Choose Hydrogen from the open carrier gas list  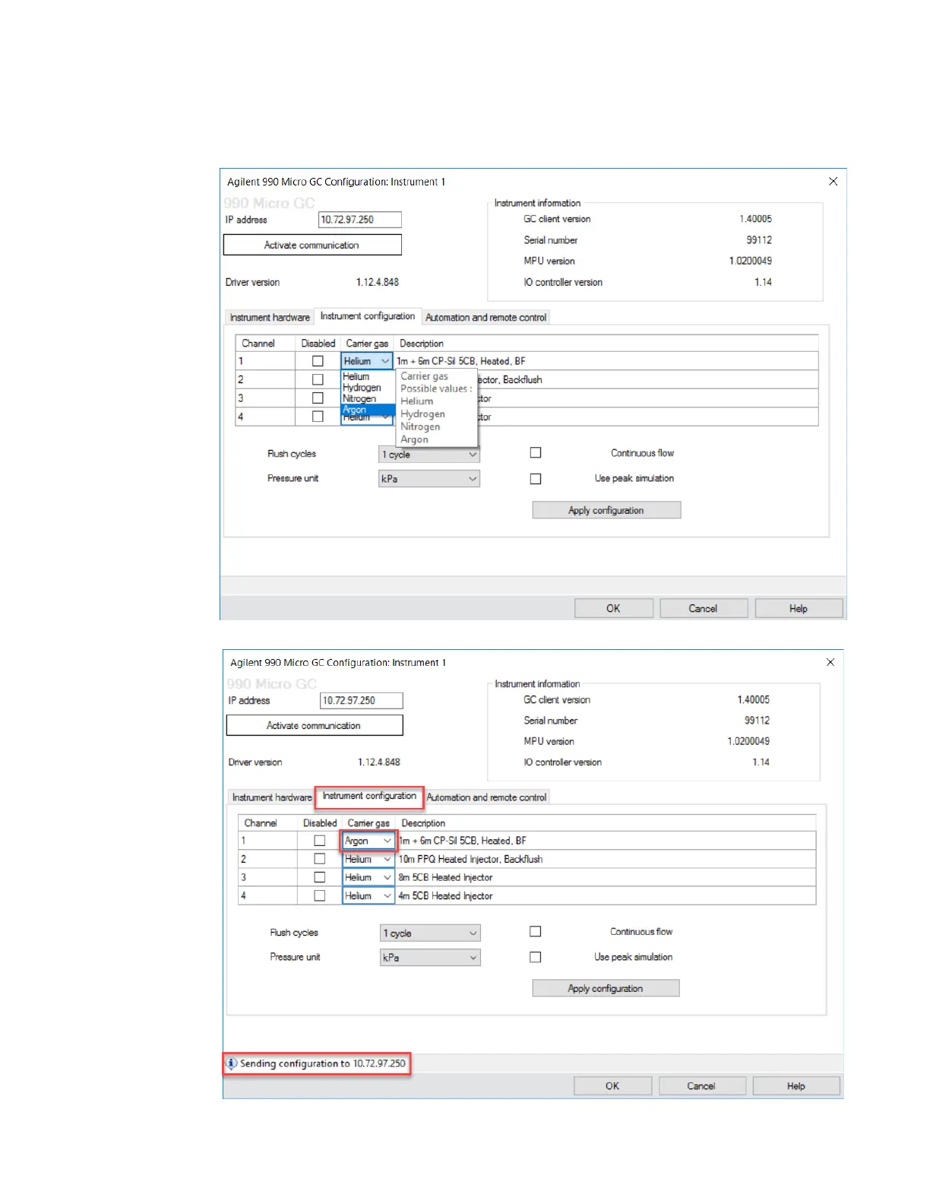coord(368,388)
